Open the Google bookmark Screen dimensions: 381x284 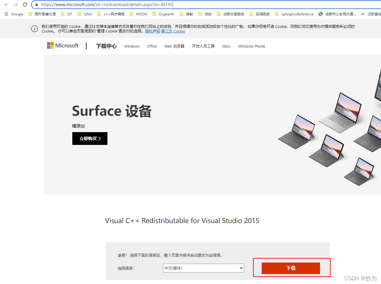coord(14,14)
